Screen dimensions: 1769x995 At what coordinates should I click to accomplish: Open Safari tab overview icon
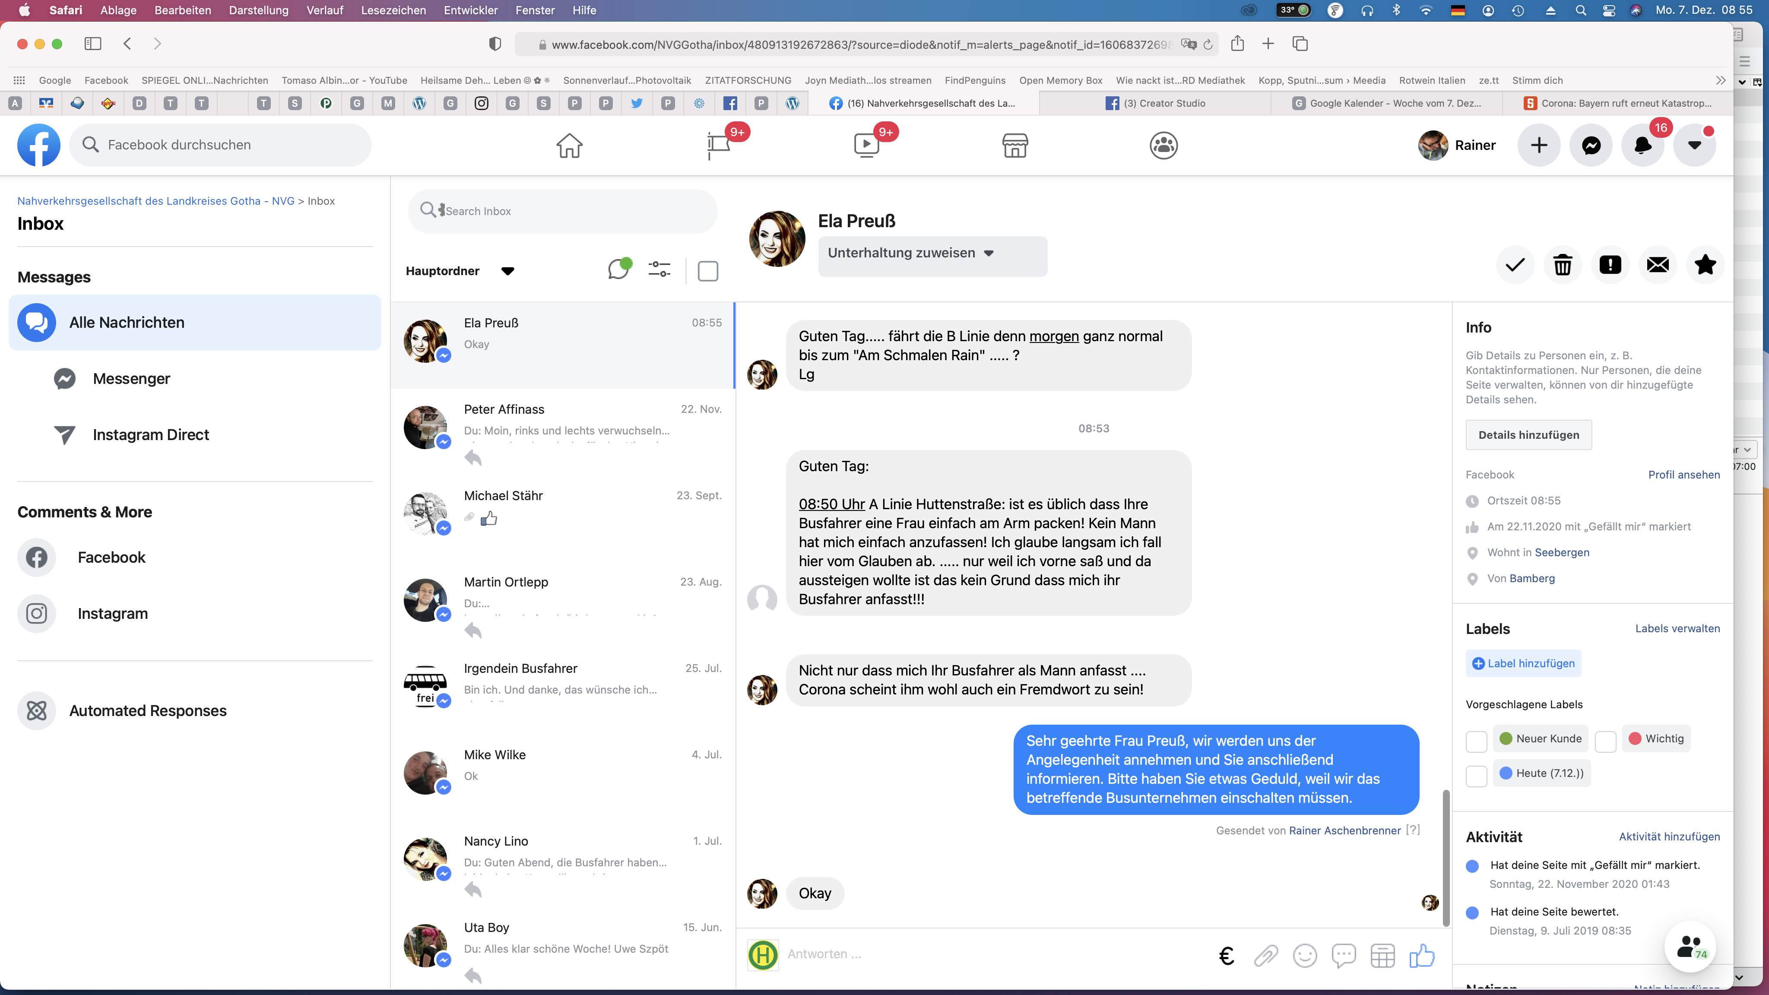tap(1300, 43)
